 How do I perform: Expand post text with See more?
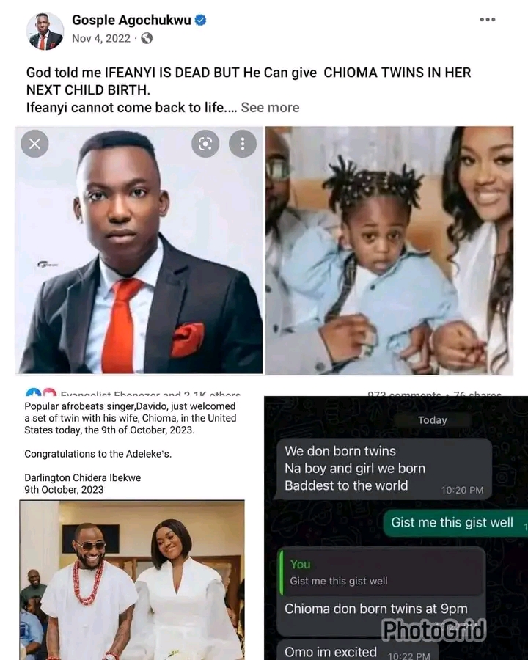(x=270, y=108)
